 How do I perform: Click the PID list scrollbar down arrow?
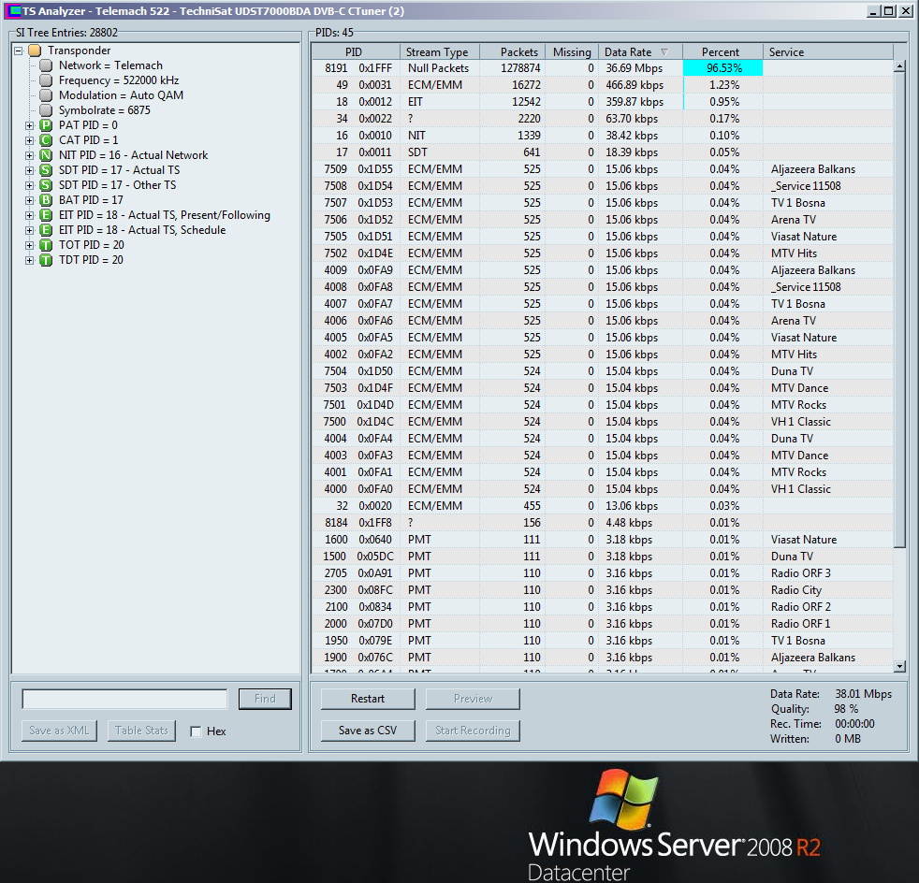[899, 666]
